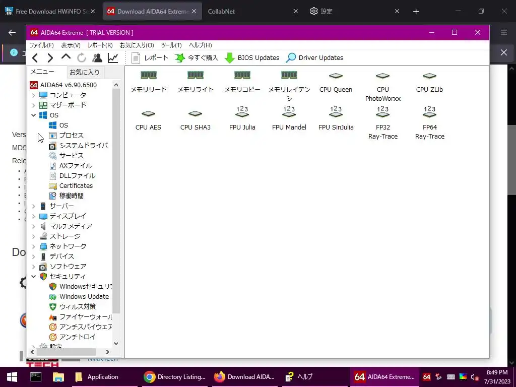The width and height of the screenshot is (516, 387).
Task: Select the CPU Queen benchmark
Action: 336,81
